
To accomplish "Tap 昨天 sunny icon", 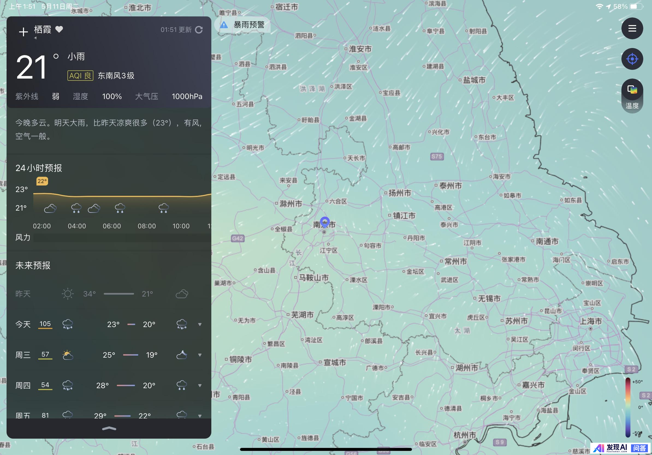I will 68,294.
